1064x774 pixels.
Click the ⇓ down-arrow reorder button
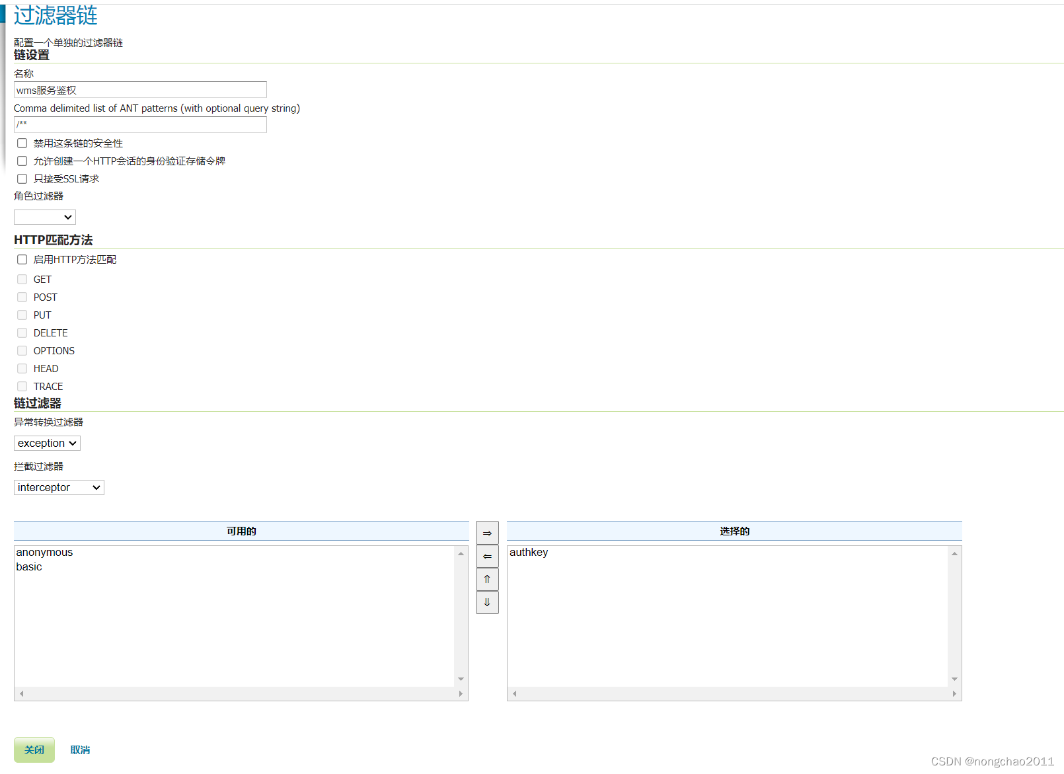[487, 602]
